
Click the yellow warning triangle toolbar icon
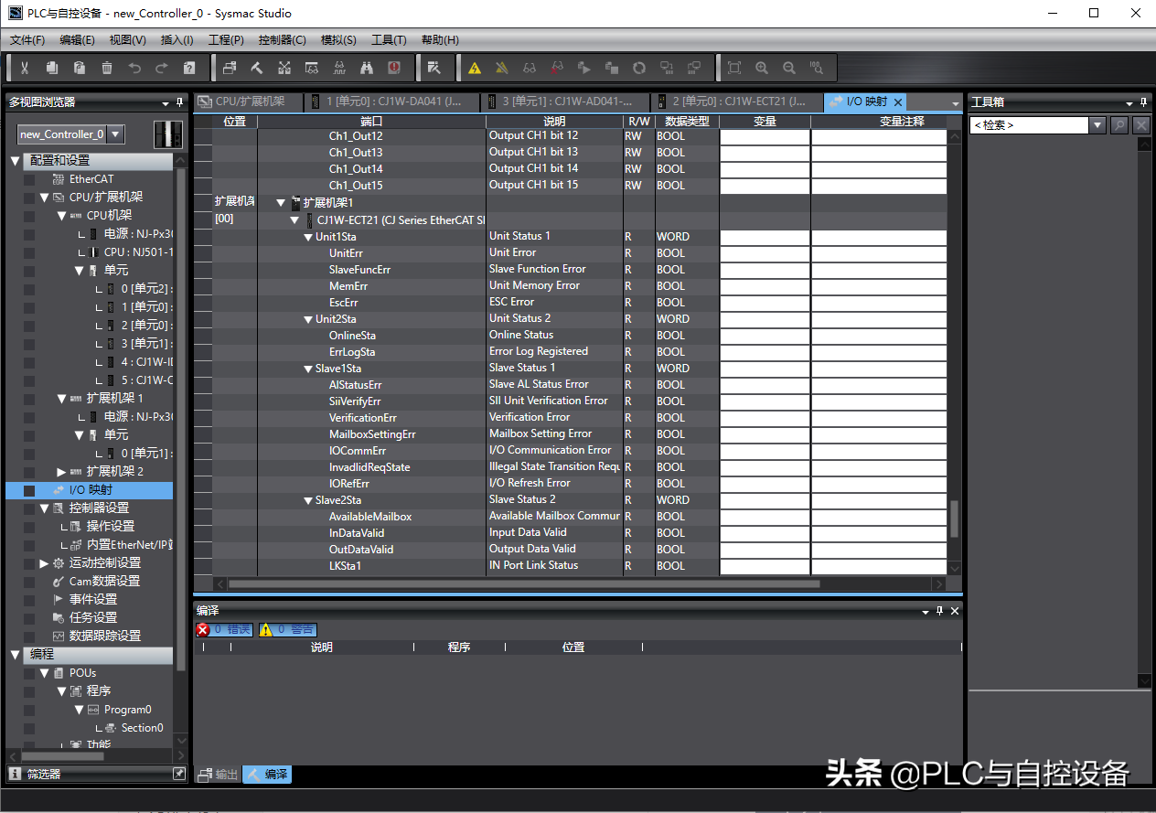[x=475, y=68]
